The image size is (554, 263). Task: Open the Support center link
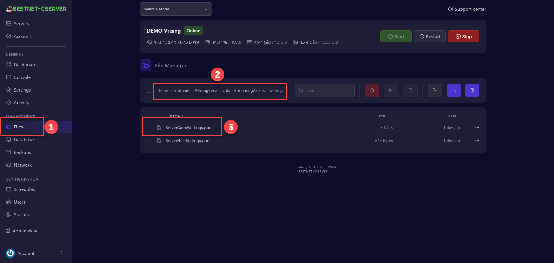(x=467, y=9)
